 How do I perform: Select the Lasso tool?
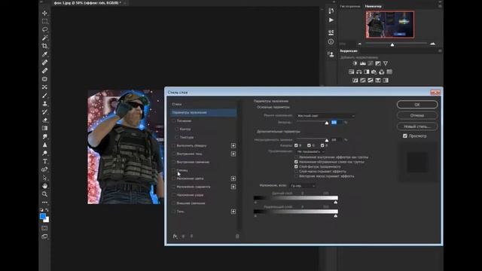coord(45,29)
